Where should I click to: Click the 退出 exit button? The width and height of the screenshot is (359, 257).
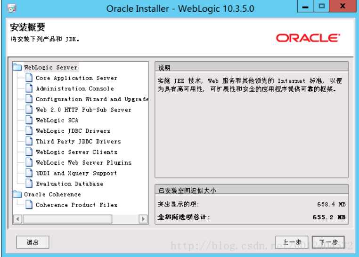click(x=33, y=242)
